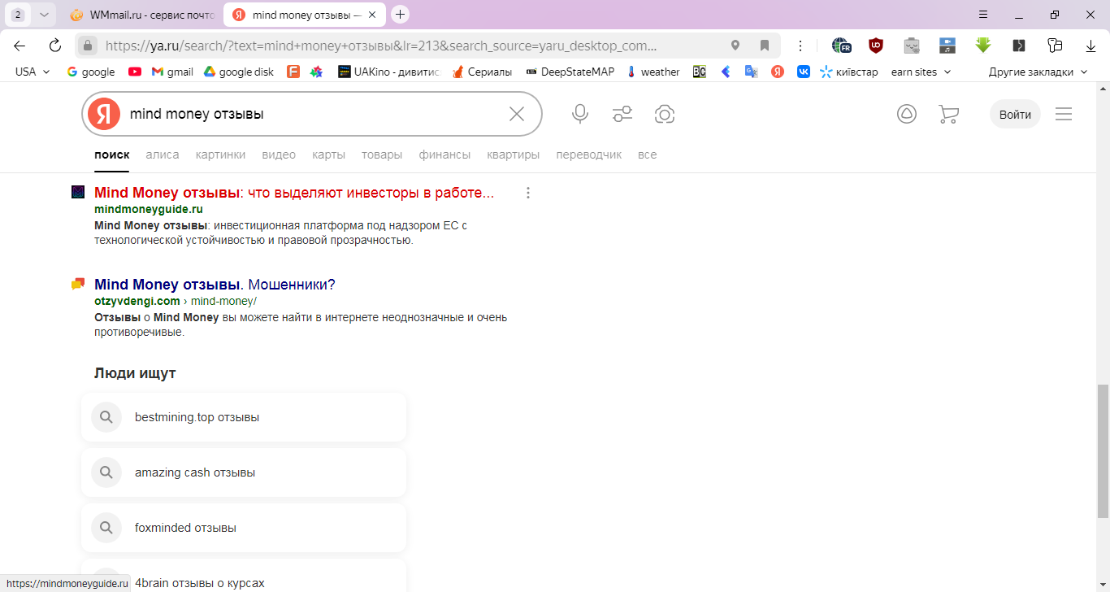This screenshot has height=592, width=1110.
Task: Click inside the Yandex search input field
Action: (313, 114)
